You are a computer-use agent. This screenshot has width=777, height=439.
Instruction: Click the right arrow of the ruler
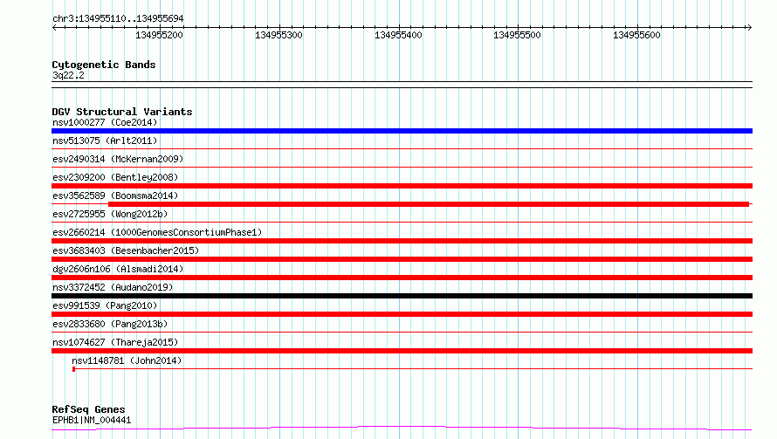pos(749,27)
